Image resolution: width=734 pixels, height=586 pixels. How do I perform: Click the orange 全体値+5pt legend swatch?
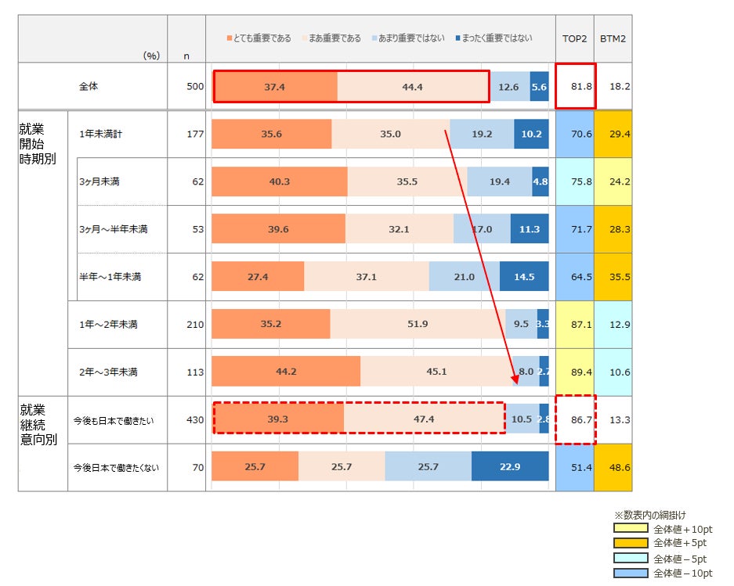631,542
